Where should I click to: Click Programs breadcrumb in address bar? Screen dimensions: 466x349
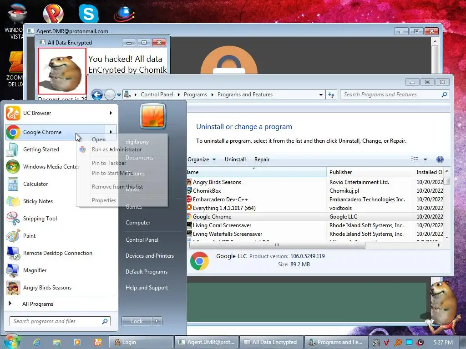(x=195, y=95)
